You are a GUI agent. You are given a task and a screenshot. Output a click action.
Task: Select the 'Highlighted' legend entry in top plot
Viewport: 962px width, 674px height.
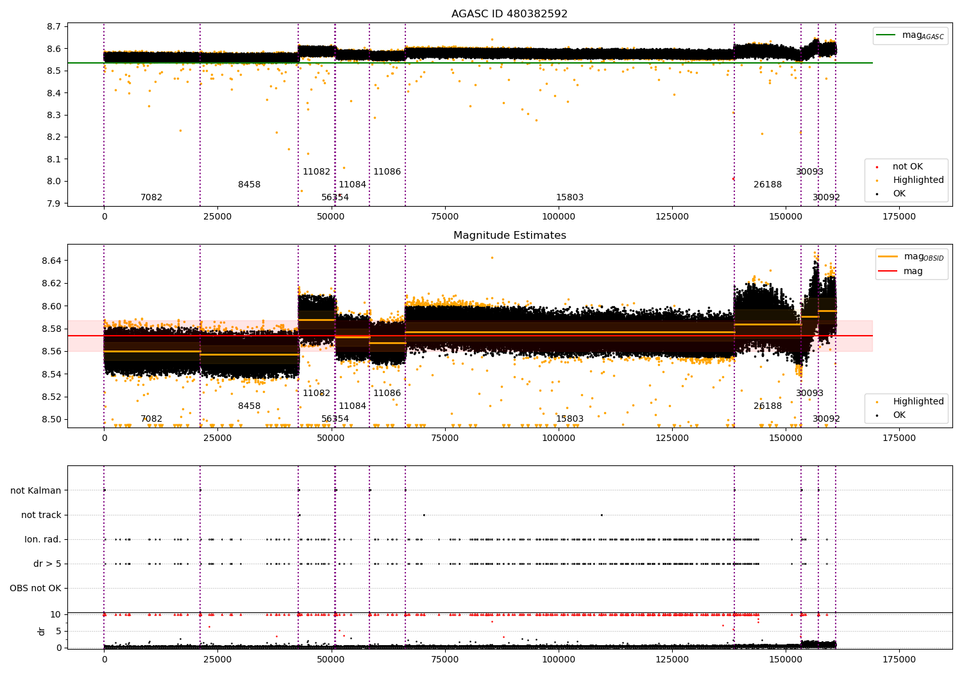pyautogui.click(x=911, y=180)
